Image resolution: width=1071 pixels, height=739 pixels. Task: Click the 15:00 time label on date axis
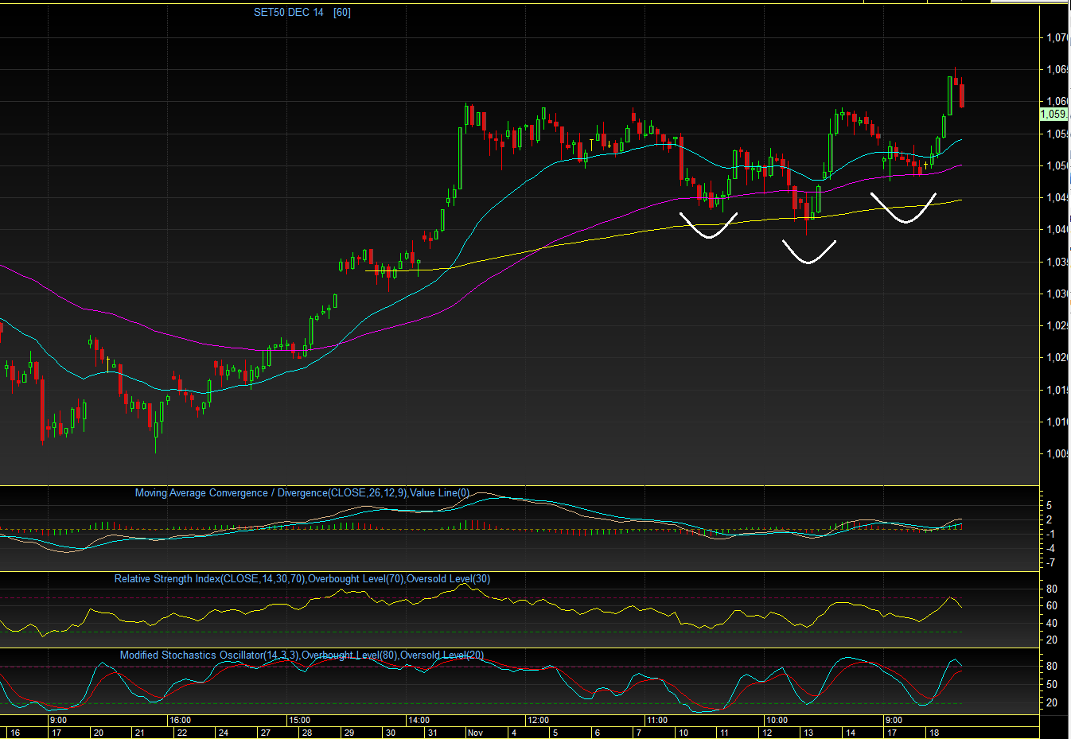299,720
